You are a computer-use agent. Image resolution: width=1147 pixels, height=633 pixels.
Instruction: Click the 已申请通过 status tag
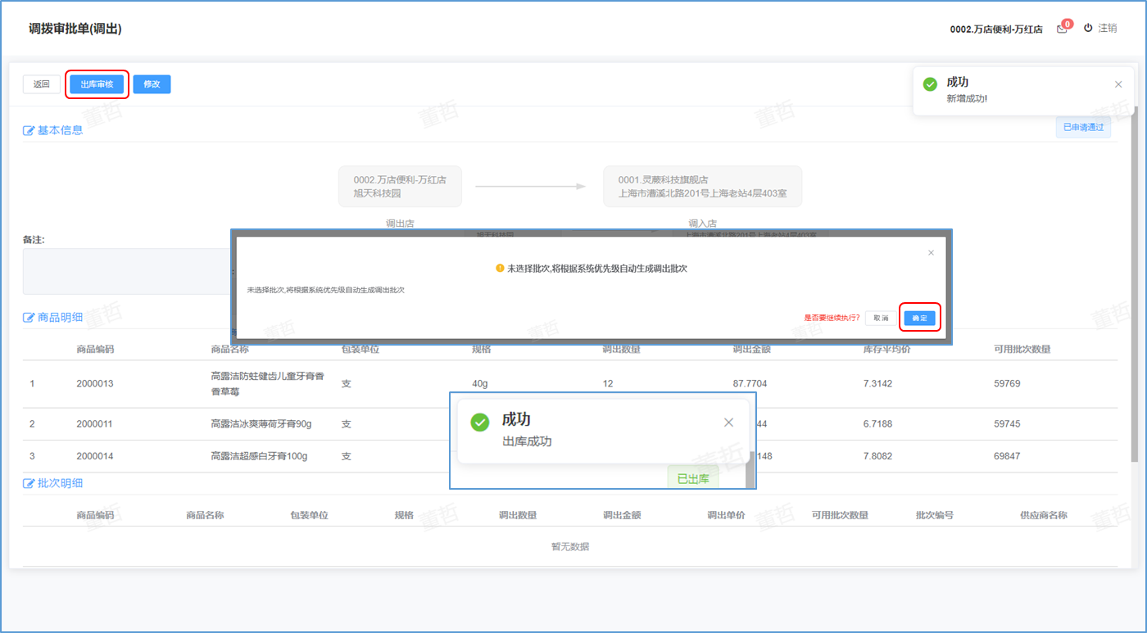pos(1083,128)
